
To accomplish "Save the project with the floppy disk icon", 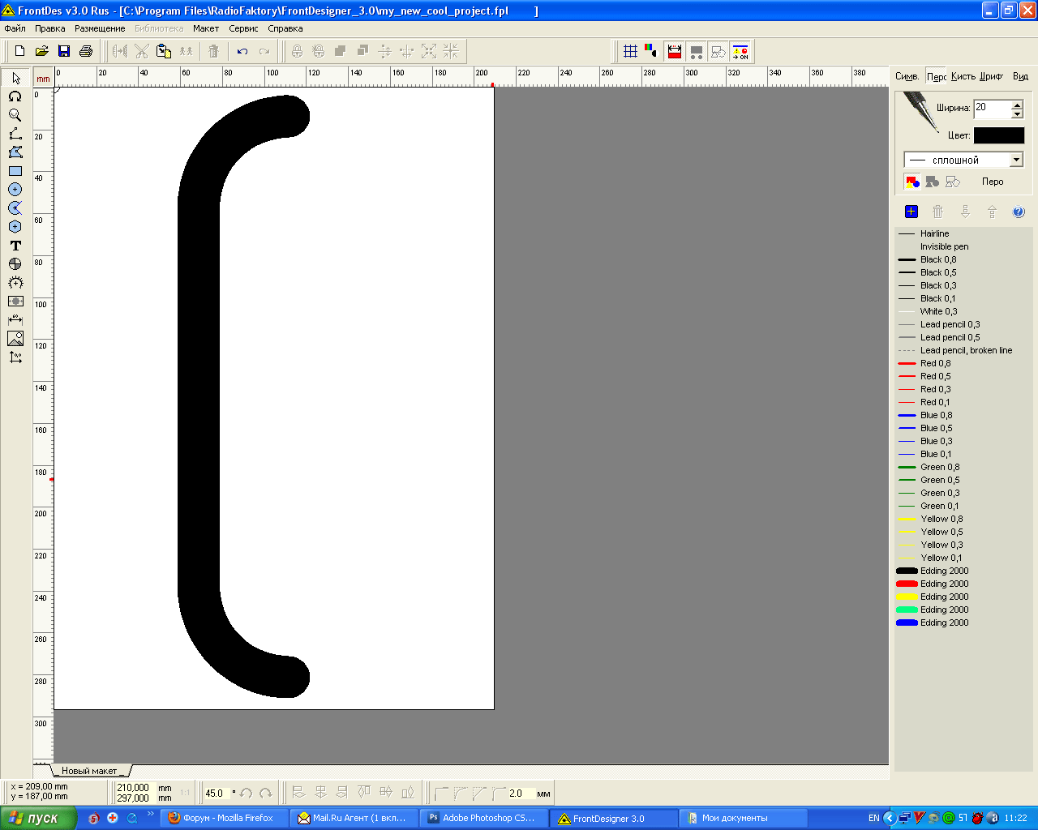I will tap(64, 51).
